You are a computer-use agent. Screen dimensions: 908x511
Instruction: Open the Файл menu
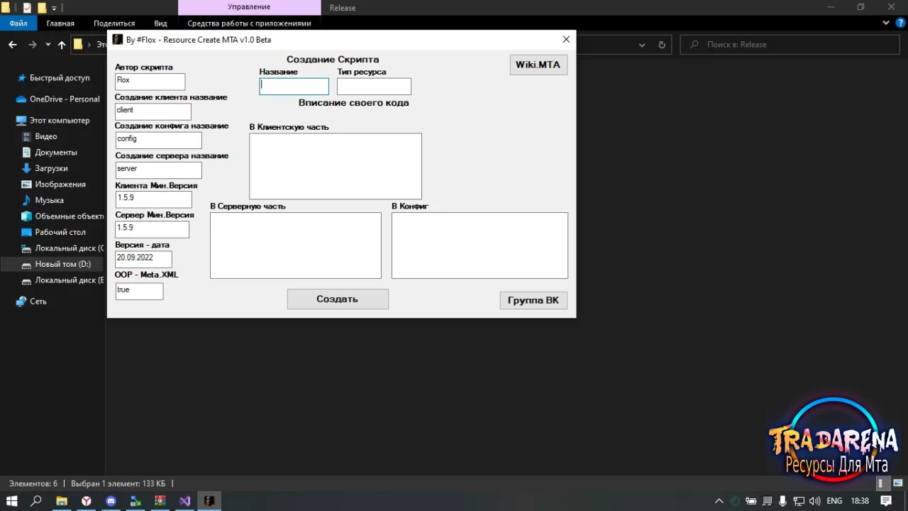point(18,23)
